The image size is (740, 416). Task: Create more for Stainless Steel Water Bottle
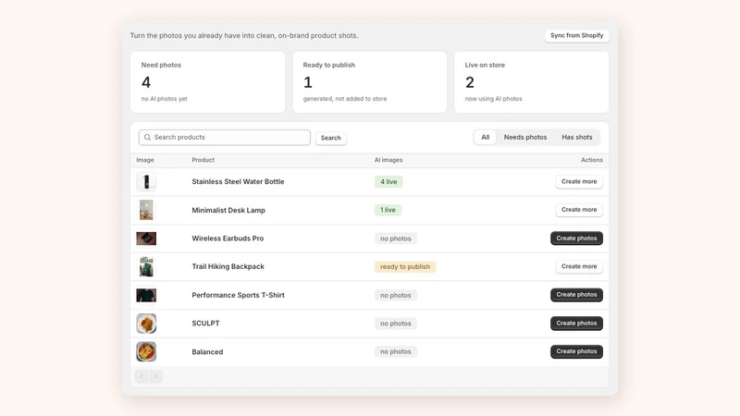pyautogui.click(x=579, y=181)
